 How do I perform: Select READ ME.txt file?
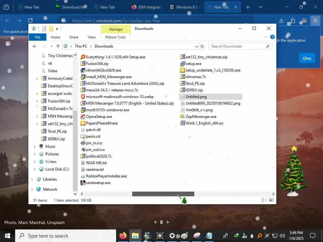[93, 163]
